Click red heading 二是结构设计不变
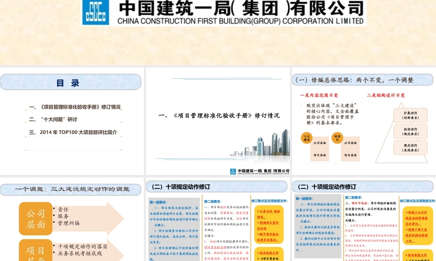 (x=386, y=95)
